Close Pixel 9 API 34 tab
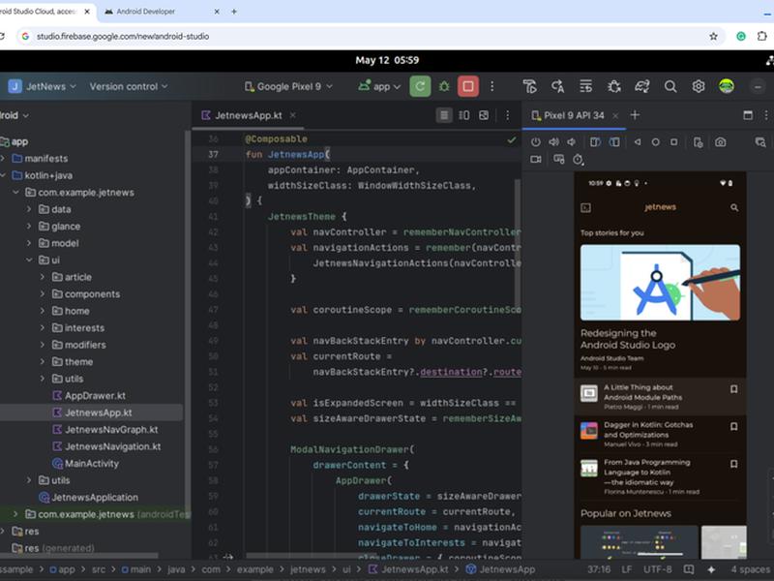 pos(615,115)
